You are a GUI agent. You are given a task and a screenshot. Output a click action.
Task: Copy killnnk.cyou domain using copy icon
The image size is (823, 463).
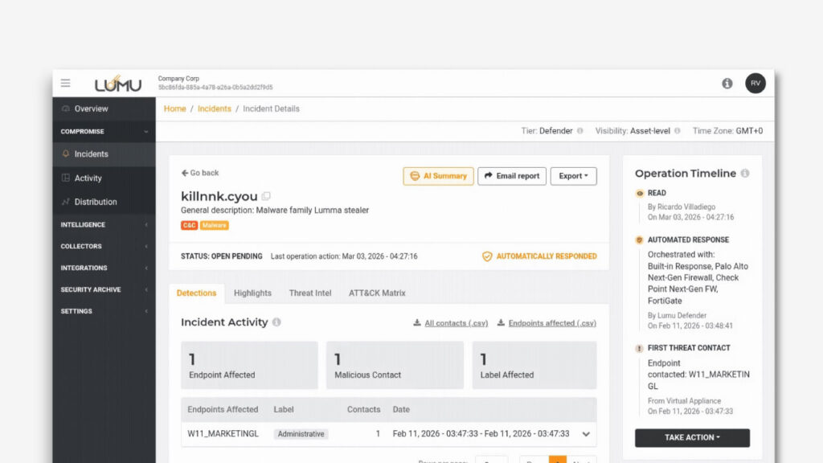pyautogui.click(x=266, y=196)
